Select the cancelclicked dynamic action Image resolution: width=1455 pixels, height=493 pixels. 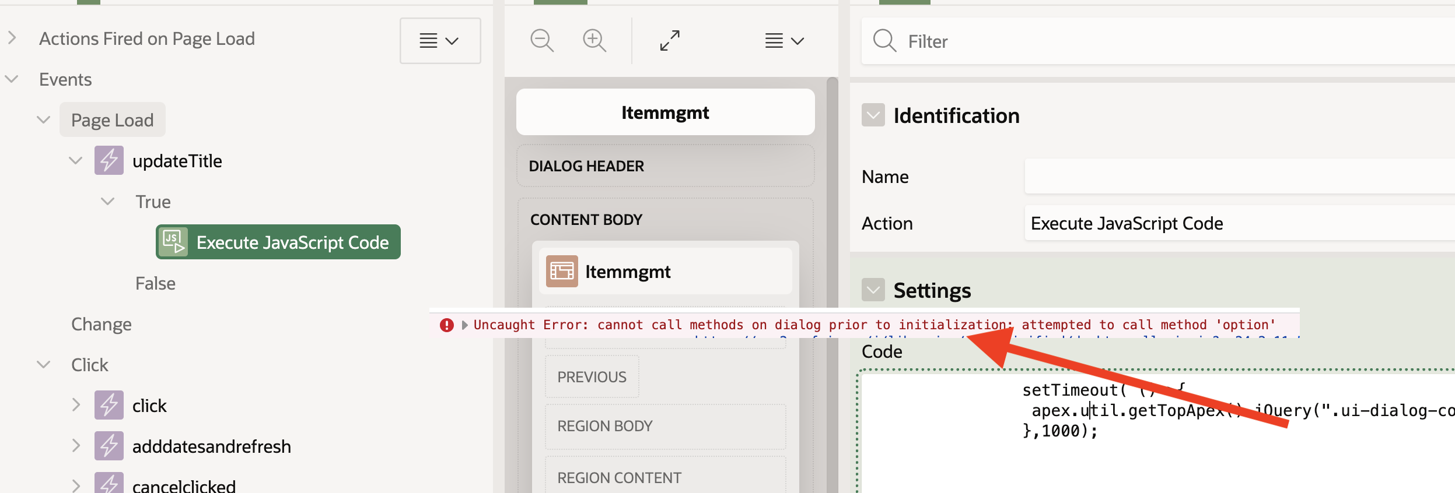coord(183,485)
